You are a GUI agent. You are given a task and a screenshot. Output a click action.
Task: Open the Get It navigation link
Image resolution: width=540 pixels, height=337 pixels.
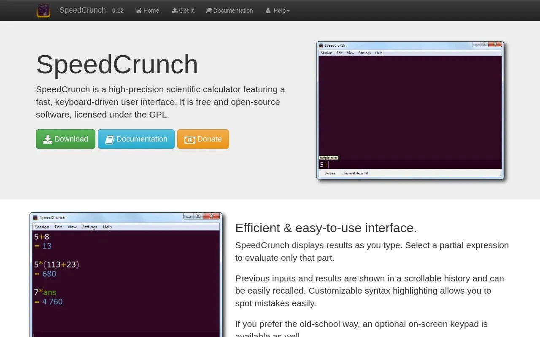(183, 11)
